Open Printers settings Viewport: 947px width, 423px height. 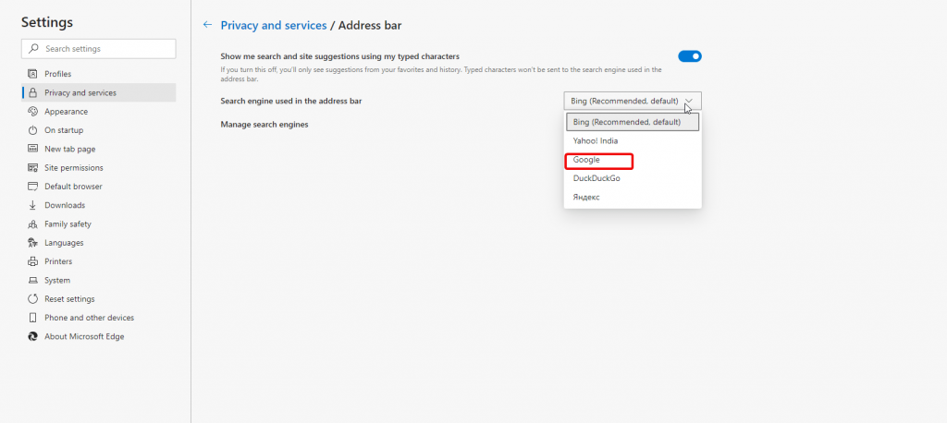[98, 261]
